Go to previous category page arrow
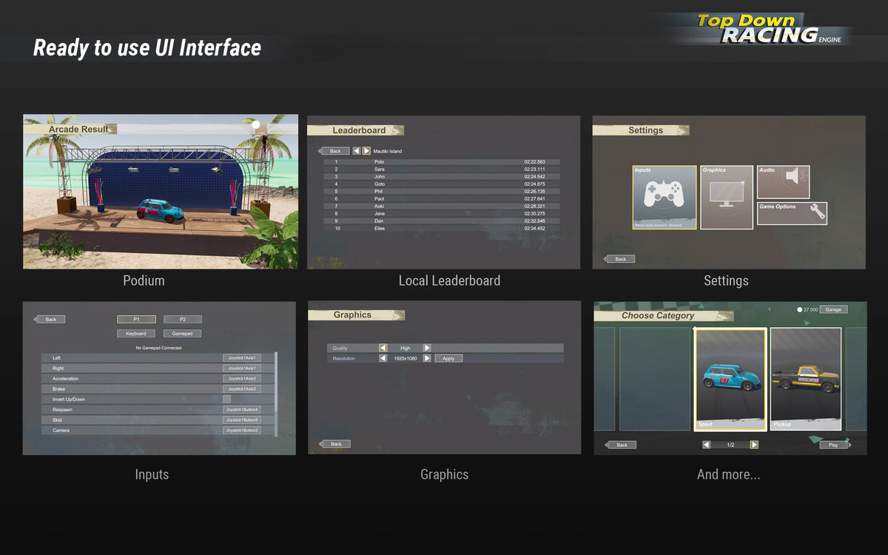This screenshot has width=888, height=555. pos(707,445)
